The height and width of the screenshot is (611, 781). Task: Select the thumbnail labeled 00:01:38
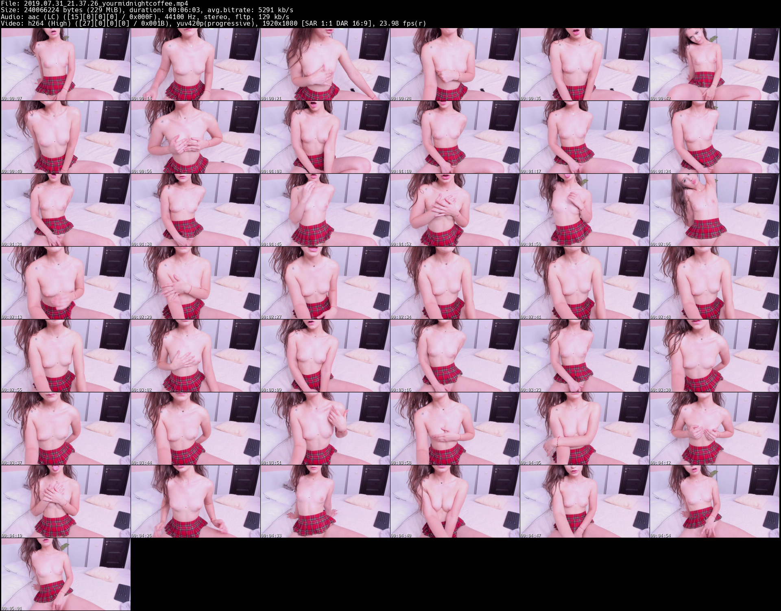196,210
